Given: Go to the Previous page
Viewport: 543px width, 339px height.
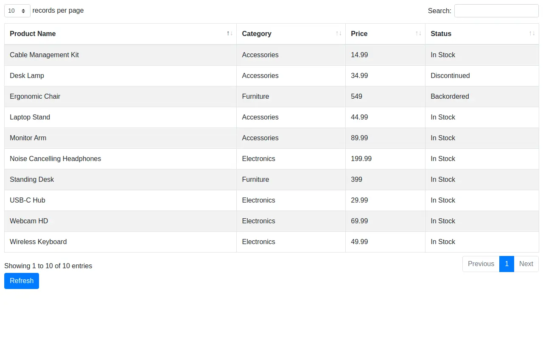Looking at the screenshot, I should pyautogui.click(x=481, y=264).
